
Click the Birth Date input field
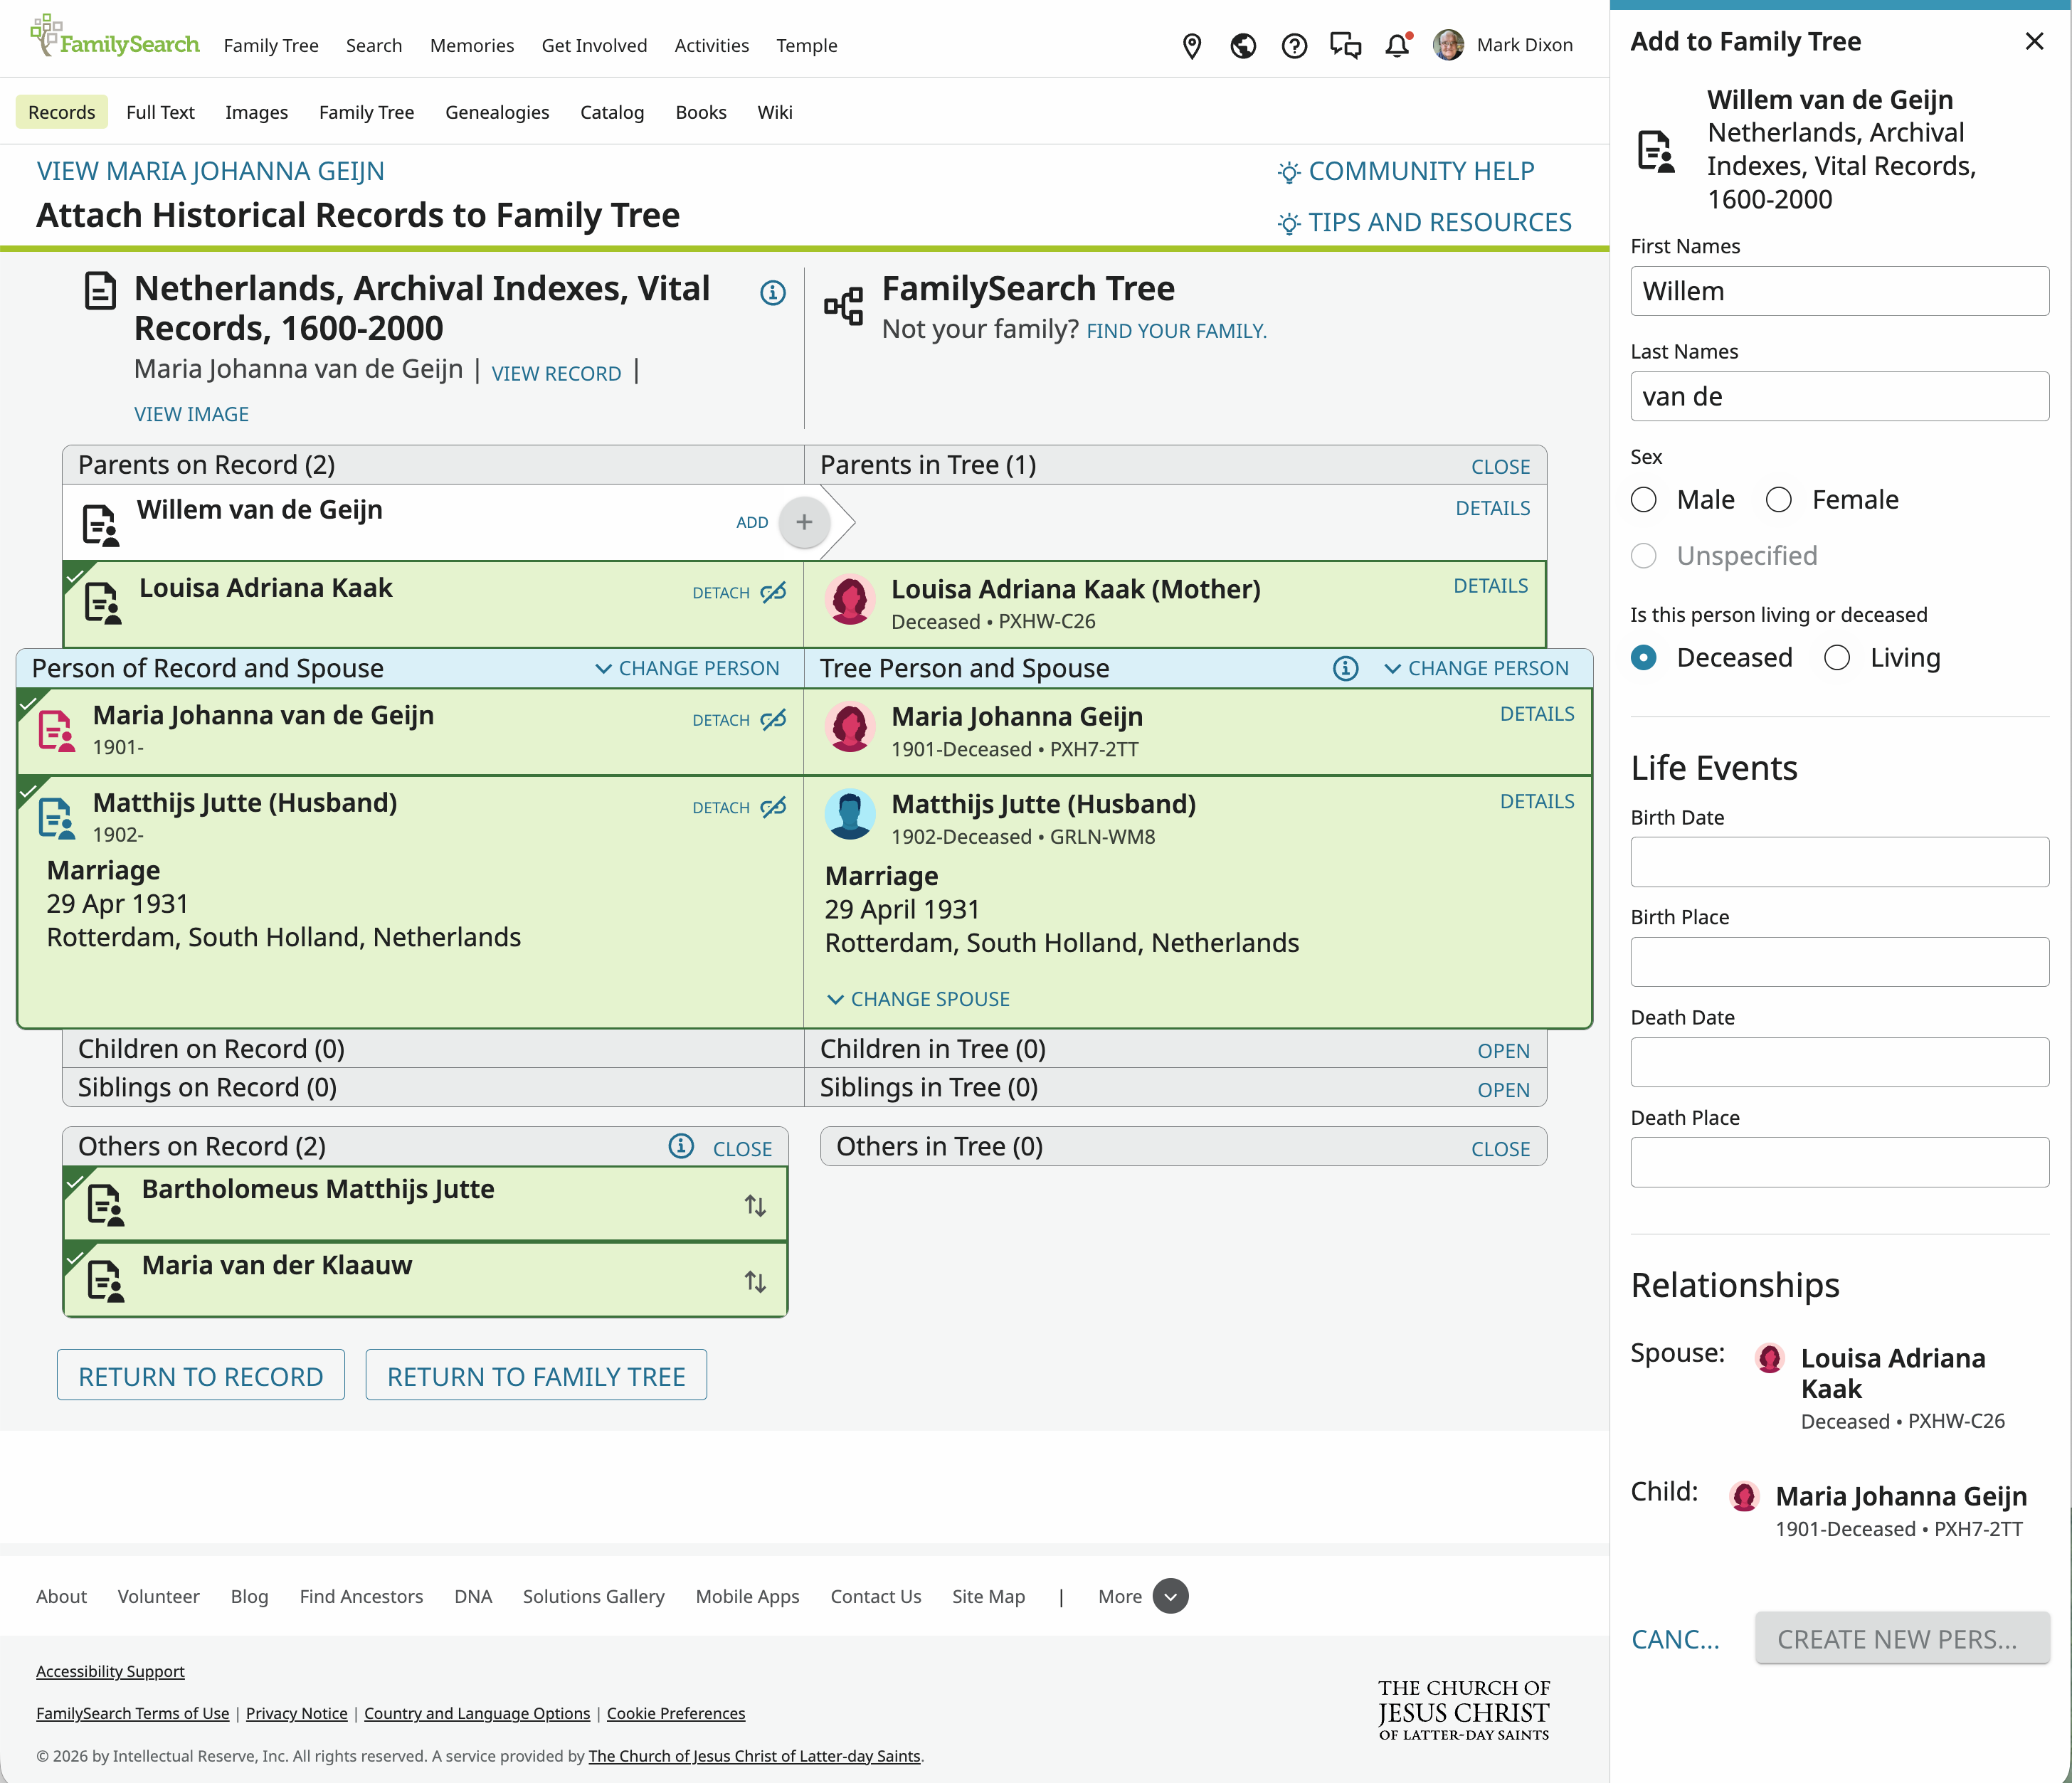click(1839, 862)
